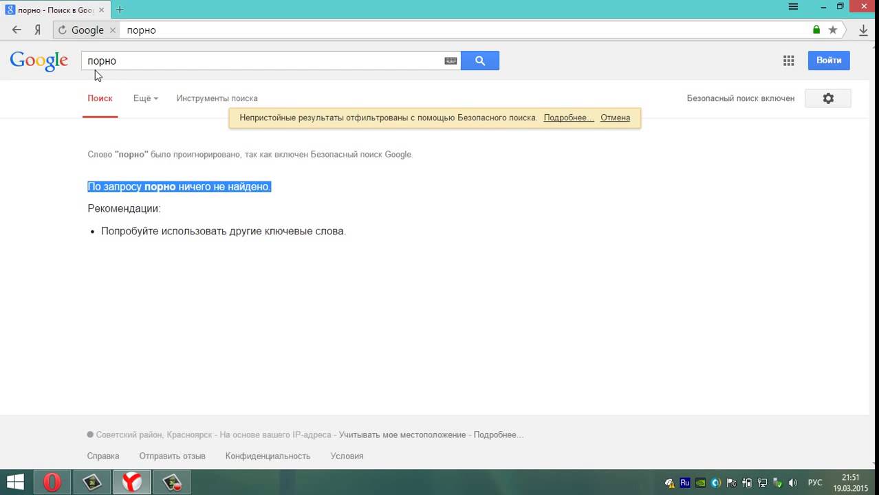Click the Google logo
This screenshot has width=879, height=495.
click(39, 60)
